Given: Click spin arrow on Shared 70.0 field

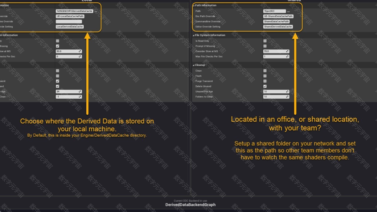Looking at the screenshot, I should tap(287, 51).
